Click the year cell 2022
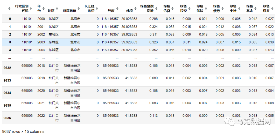280x134 pixels. pos(41,116)
